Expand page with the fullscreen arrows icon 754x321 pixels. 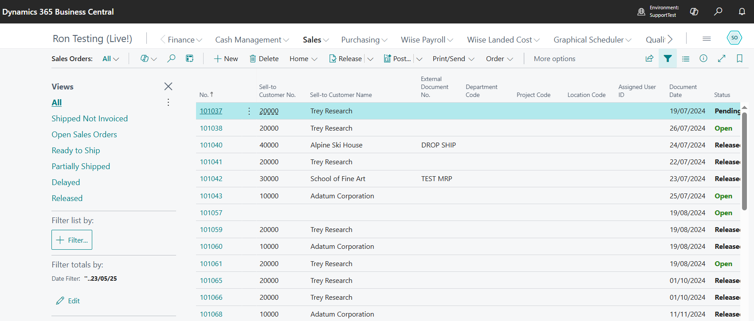[x=722, y=58]
